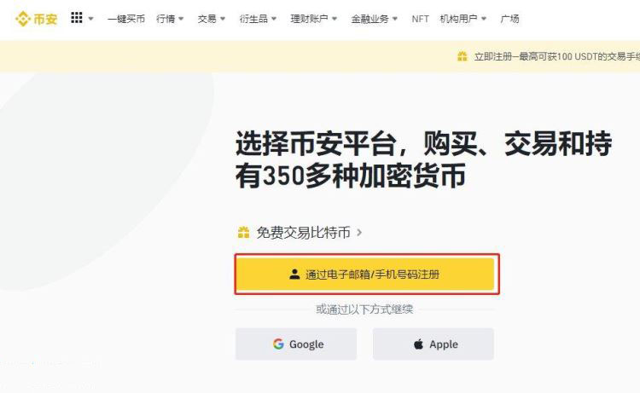Expand the 行情 dropdown menu
The image size is (640, 393).
pos(170,19)
